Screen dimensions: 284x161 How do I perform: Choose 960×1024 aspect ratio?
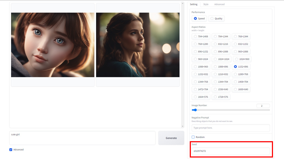[x=201, y=59]
